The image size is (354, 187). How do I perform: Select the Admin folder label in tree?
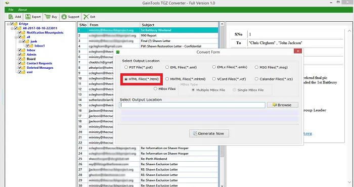31,55
